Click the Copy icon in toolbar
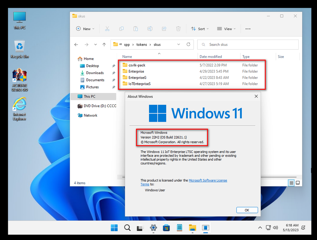317x240 pixels. [x=121, y=29]
